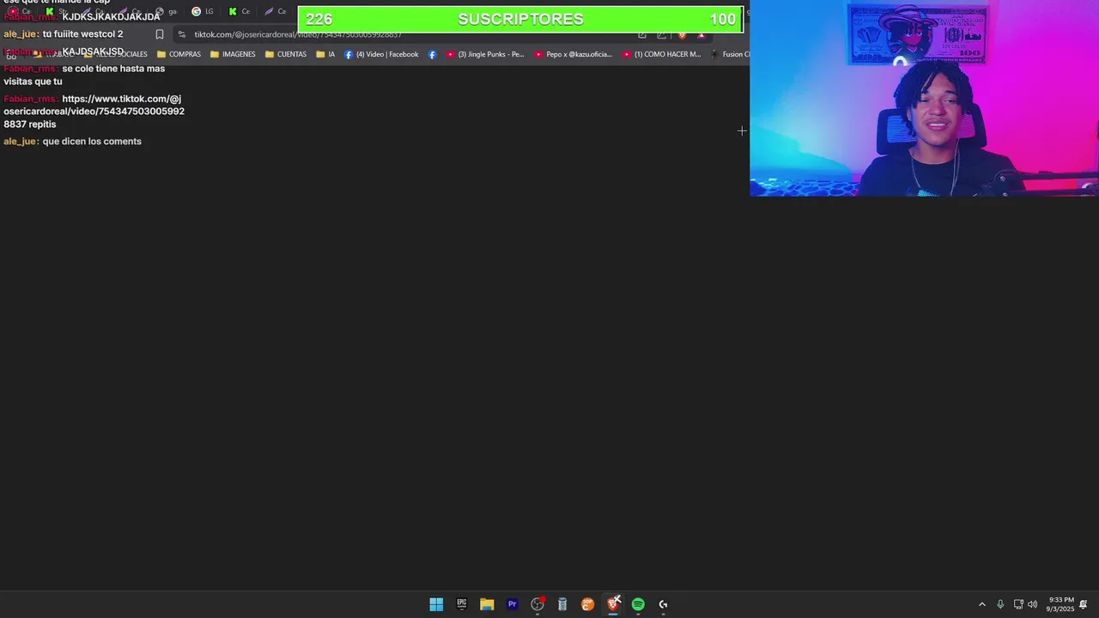Open the IA bookmarks folder

325,54
